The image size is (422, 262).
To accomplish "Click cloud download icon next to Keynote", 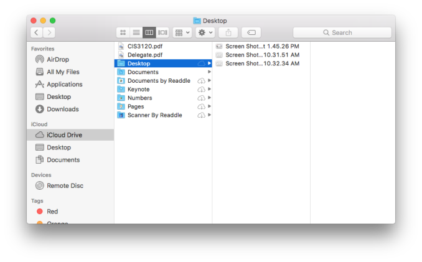I will click(201, 90).
